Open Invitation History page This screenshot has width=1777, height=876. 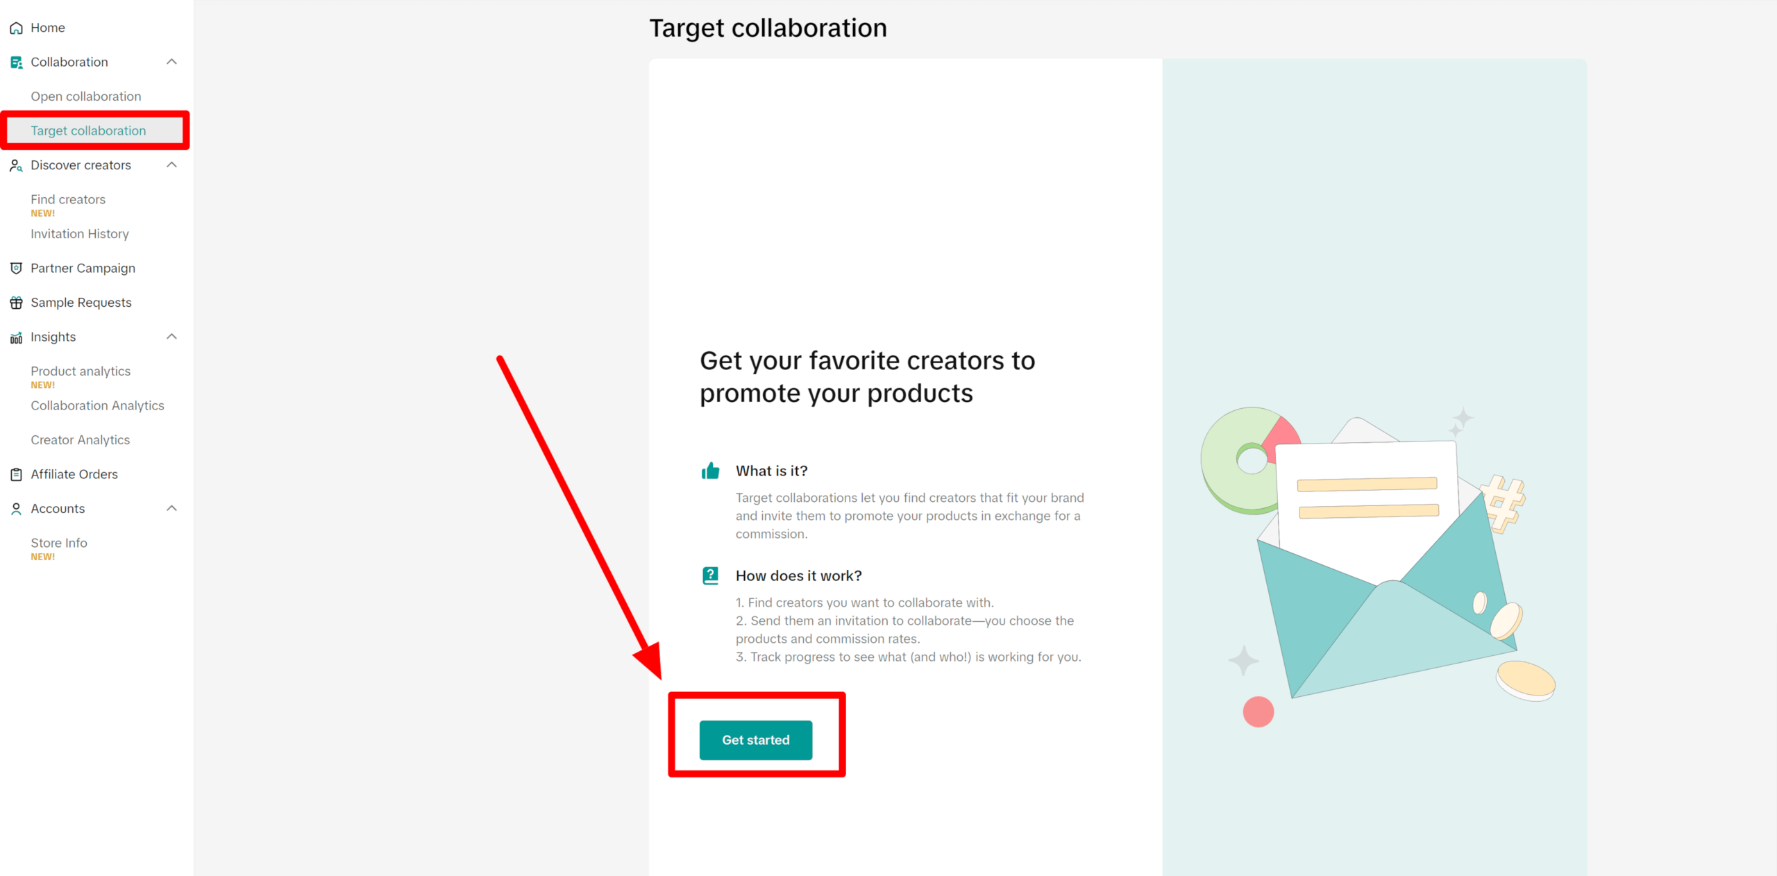(x=79, y=234)
